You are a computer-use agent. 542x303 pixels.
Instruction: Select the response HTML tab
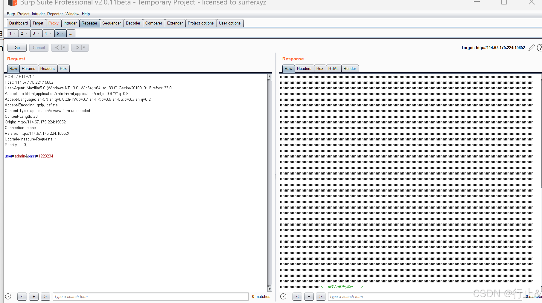pyautogui.click(x=334, y=68)
